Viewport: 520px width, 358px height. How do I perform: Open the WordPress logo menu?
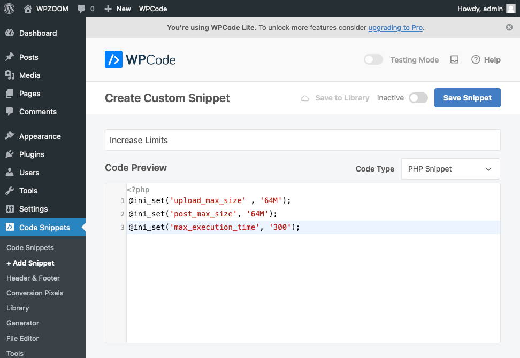[x=9, y=9]
